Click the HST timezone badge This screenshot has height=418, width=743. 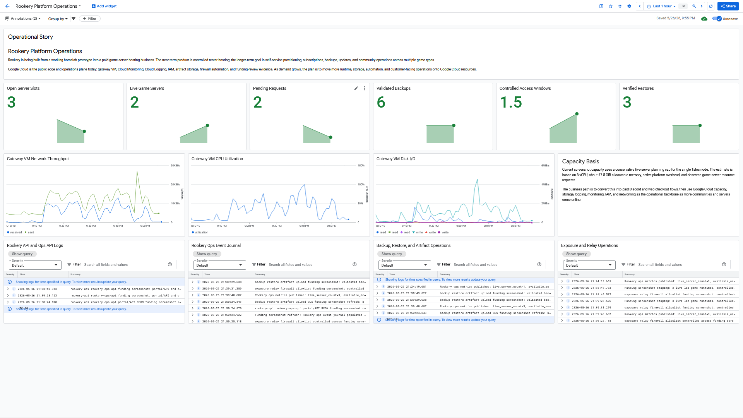683,6
